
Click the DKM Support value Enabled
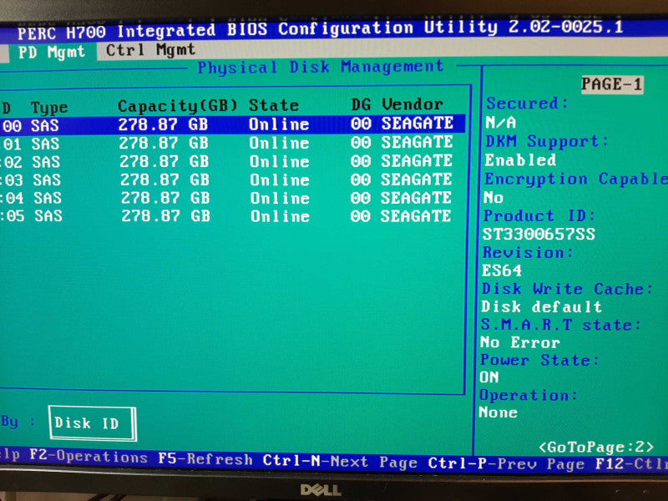coord(520,160)
